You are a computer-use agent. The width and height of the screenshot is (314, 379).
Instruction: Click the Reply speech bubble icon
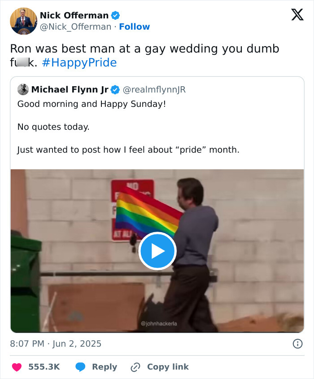click(81, 367)
